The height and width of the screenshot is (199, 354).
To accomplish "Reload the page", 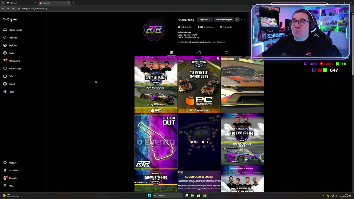I will point(13,9).
